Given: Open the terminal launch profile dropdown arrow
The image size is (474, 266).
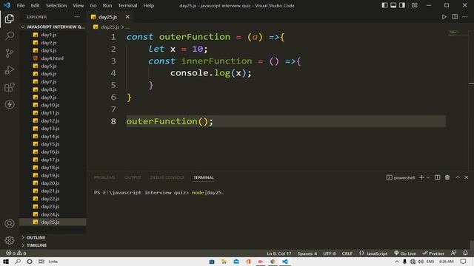Looking at the screenshot, I should [x=428, y=177].
